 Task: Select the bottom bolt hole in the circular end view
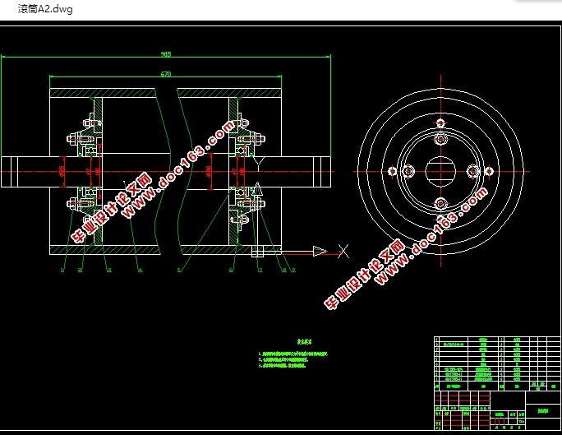[x=440, y=204]
